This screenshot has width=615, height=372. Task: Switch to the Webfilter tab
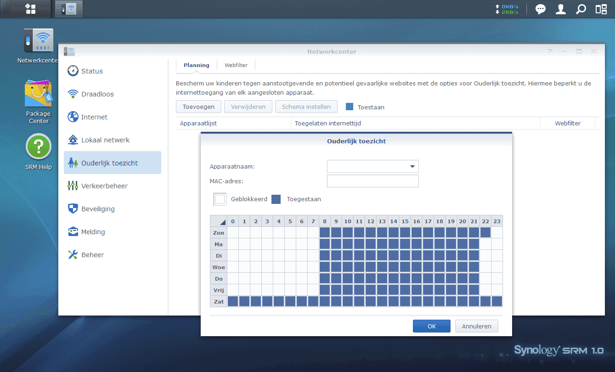pos(236,65)
